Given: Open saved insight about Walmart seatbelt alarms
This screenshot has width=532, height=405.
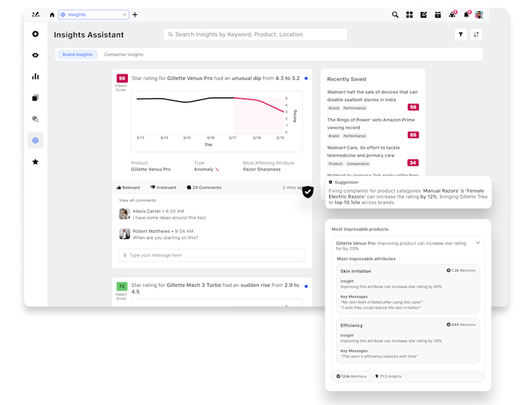Looking at the screenshot, I should [x=372, y=96].
